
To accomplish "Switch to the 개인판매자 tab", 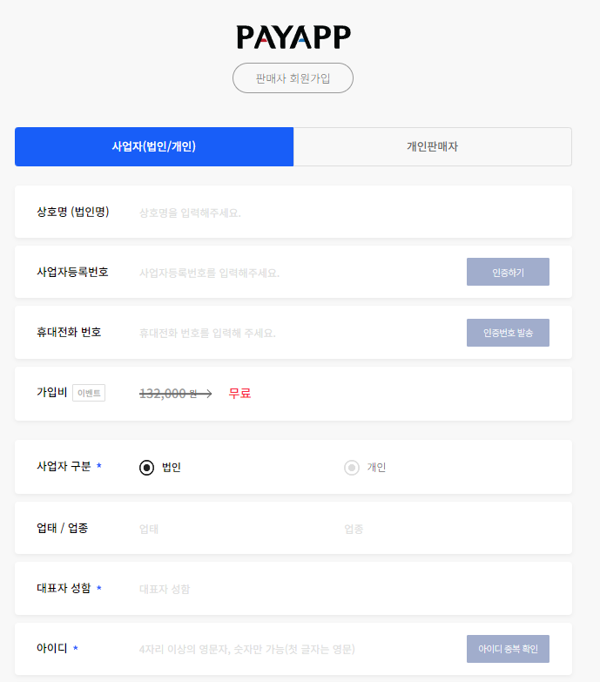I will (433, 146).
